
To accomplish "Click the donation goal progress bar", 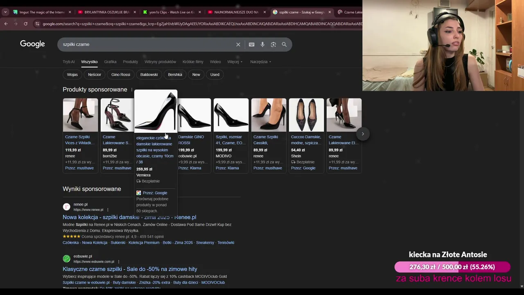I will (x=452, y=267).
